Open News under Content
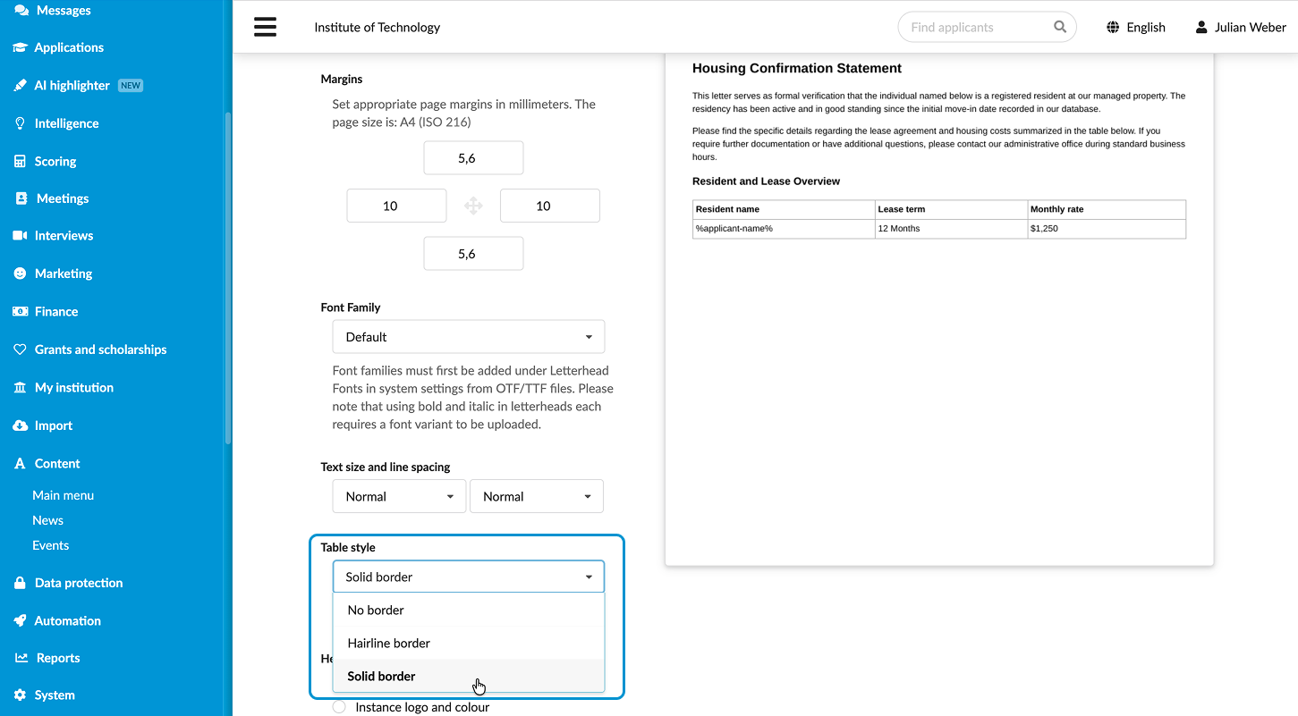Screen dimensions: 1298x716 [x=47, y=520]
